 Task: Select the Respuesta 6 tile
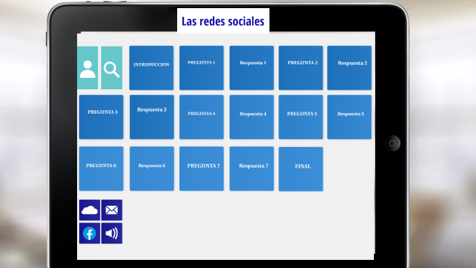(151, 169)
